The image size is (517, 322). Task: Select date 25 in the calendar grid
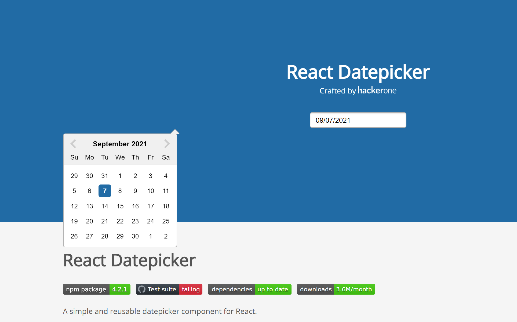(166, 221)
